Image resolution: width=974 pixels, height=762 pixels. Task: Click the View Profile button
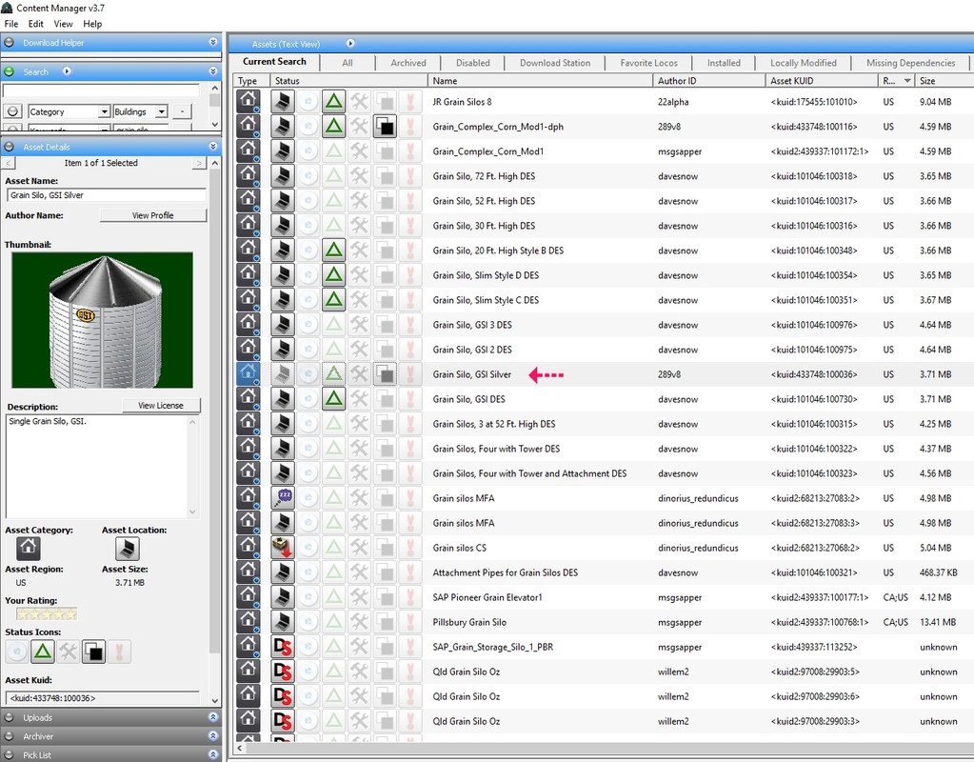(x=152, y=215)
